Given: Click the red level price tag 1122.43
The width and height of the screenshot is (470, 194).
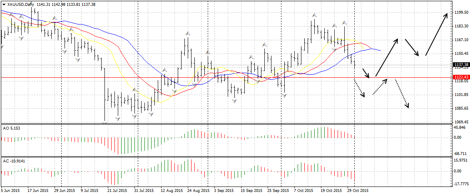Looking at the screenshot, I should click(x=461, y=77).
